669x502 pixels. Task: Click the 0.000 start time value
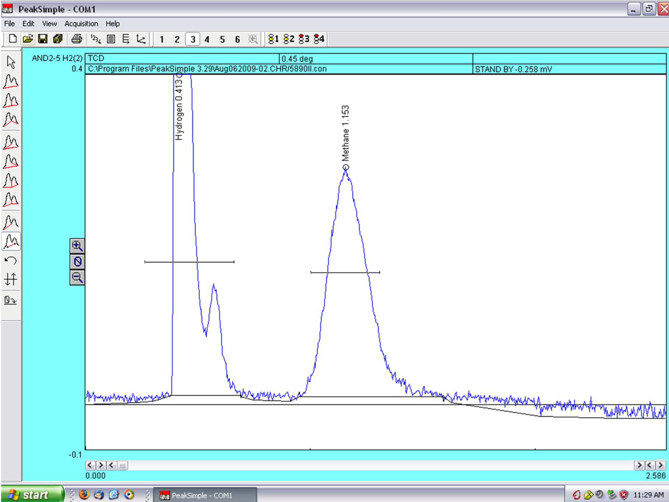point(96,476)
